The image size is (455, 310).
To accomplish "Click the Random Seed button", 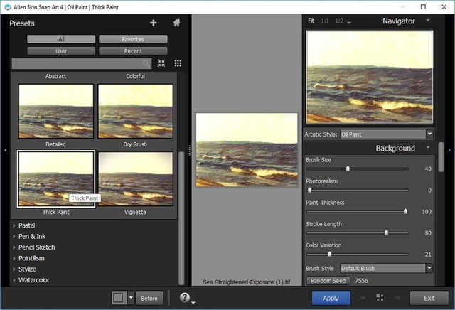I will (x=327, y=280).
